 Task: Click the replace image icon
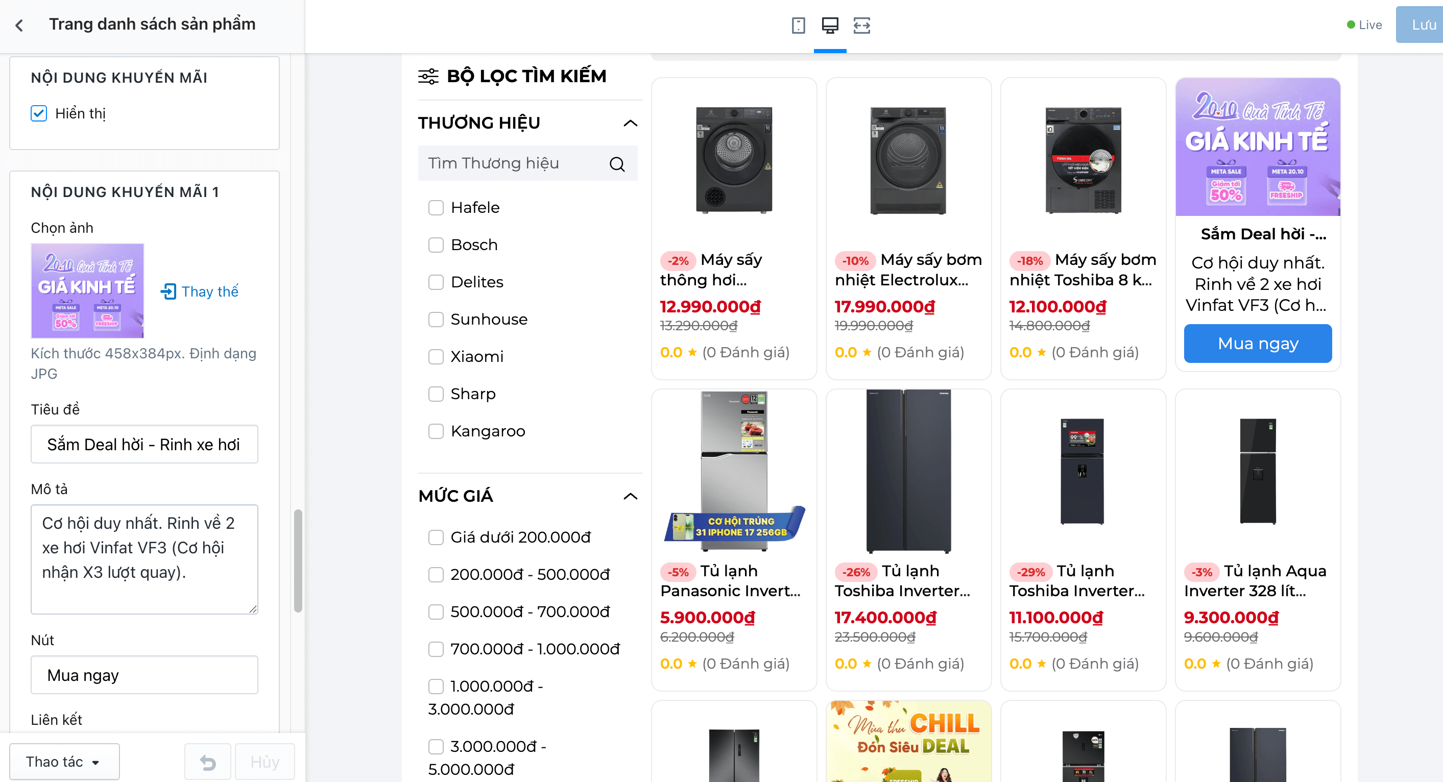click(x=169, y=291)
